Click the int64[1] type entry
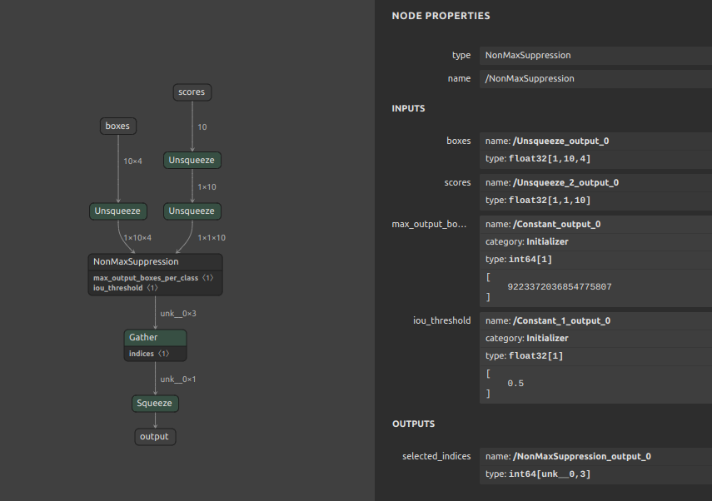712x501 pixels. coord(595,260)
